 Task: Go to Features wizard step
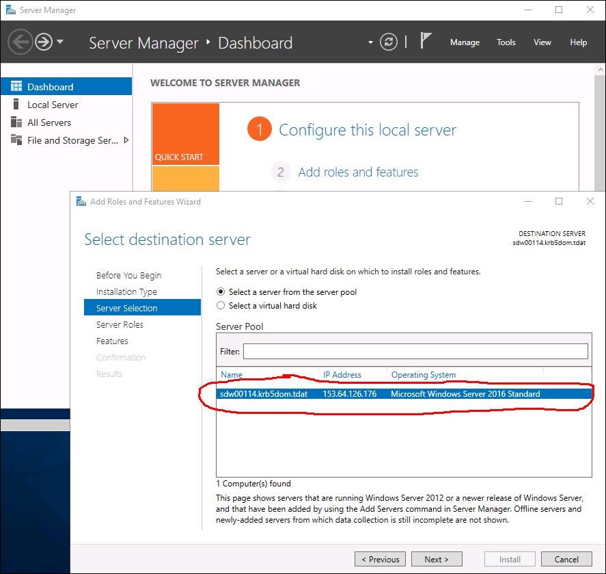[112, 341]
